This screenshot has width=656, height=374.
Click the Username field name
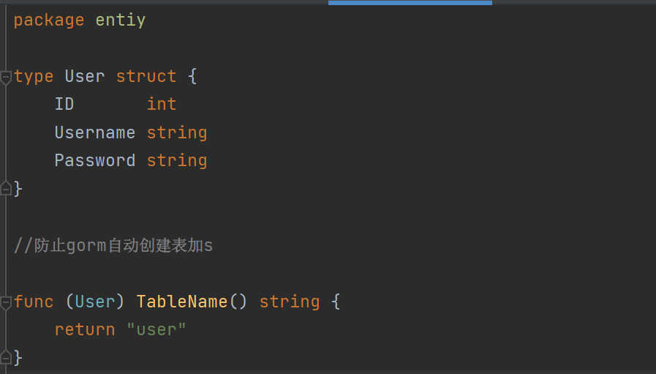pos(95,132)
